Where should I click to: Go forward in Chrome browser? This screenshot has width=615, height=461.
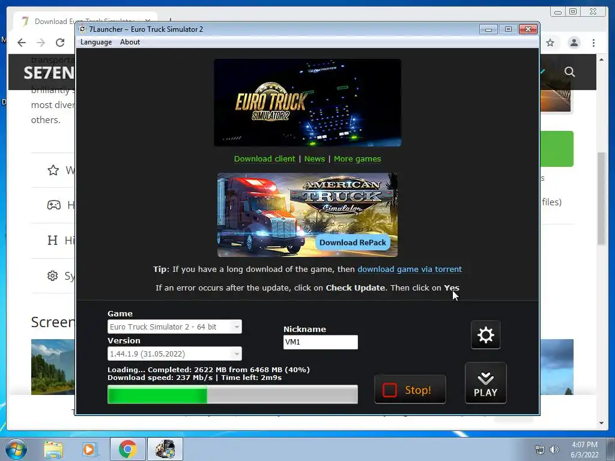pyautogui.click(x=41, y=43)
